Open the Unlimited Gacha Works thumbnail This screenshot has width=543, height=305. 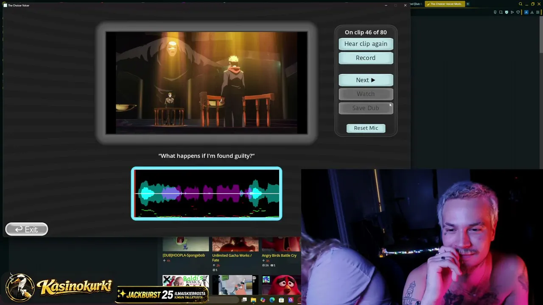[235, 244]
